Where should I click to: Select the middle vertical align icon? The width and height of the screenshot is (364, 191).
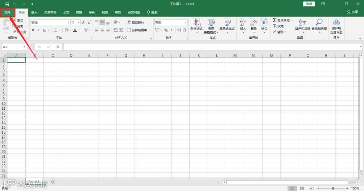[x=102, y=23]
